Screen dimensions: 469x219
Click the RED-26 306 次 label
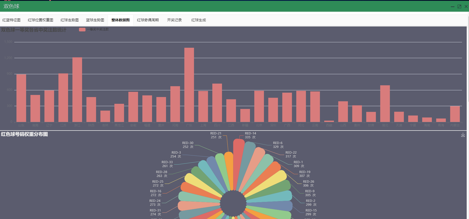point(308,183)
